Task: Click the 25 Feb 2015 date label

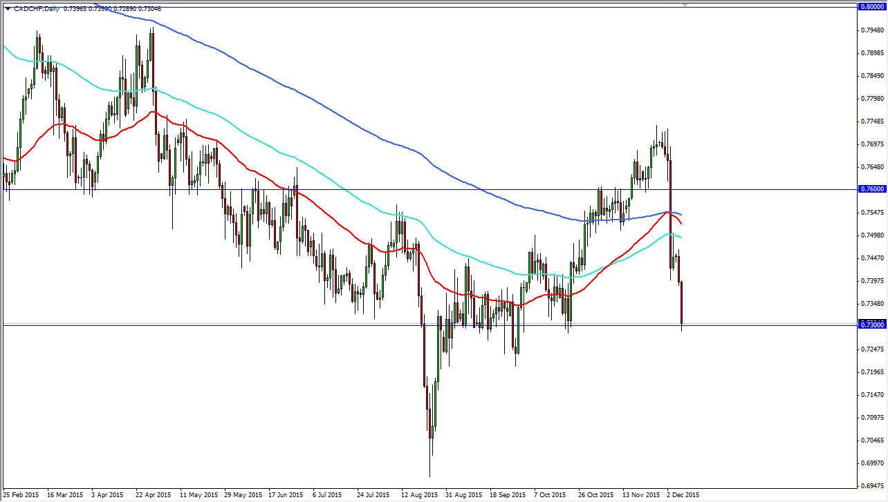Action: [x=20, y=495]
